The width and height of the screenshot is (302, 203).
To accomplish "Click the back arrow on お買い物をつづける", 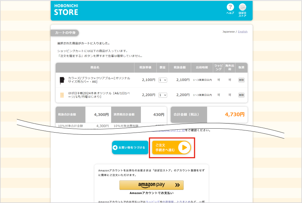I will pos(115,148).
